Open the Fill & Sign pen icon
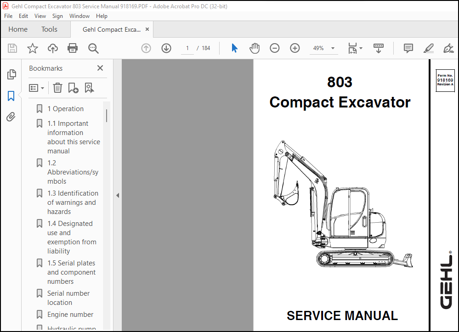Image resolution: width=459 pixels, height=332 pixels. (448, 48)
